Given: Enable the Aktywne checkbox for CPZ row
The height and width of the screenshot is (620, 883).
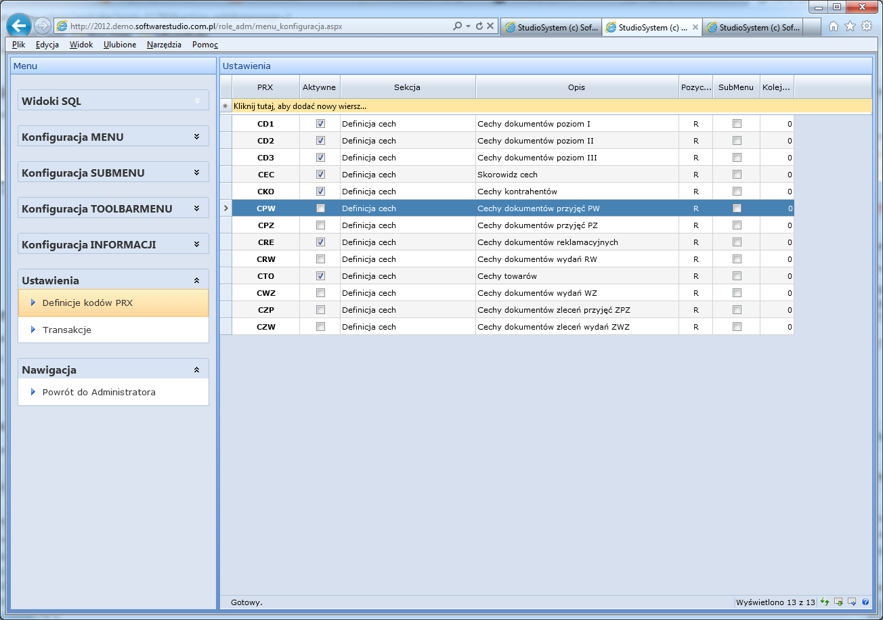Looking at the screenshot, I should (x=320, y=225).
